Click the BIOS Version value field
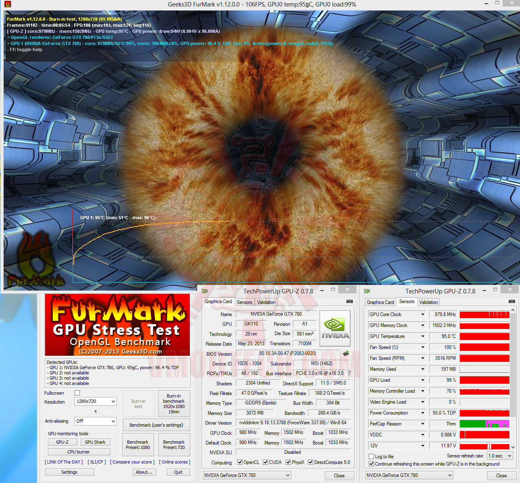The height and width of the screenshot is (483, 520). 288,353
